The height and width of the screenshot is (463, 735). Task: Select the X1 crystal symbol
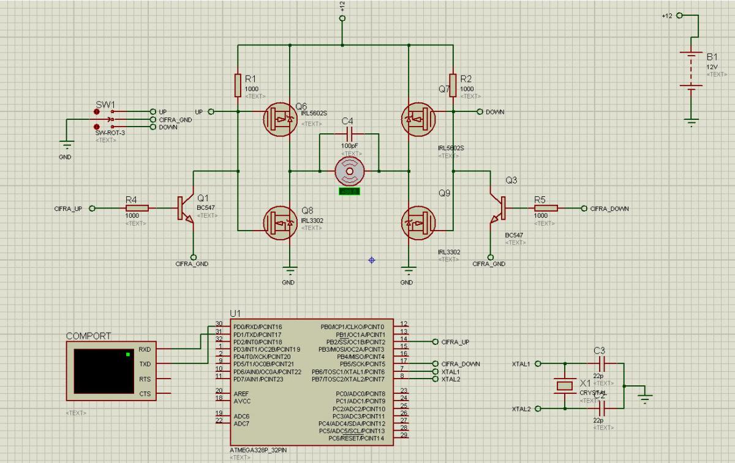click(x=563, y=385)
